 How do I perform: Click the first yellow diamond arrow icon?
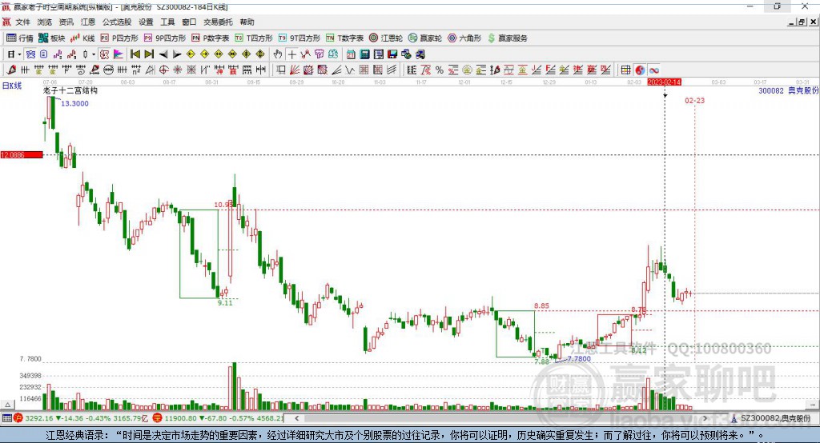[191, 54]
